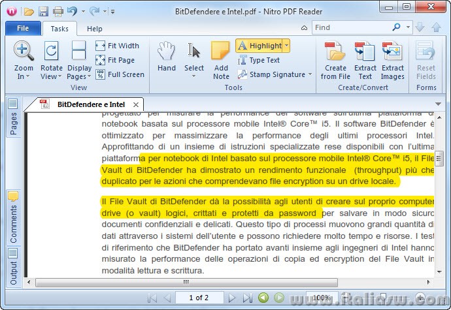
Task: Click the Nitro application logo button
Action: click(12, 11)
